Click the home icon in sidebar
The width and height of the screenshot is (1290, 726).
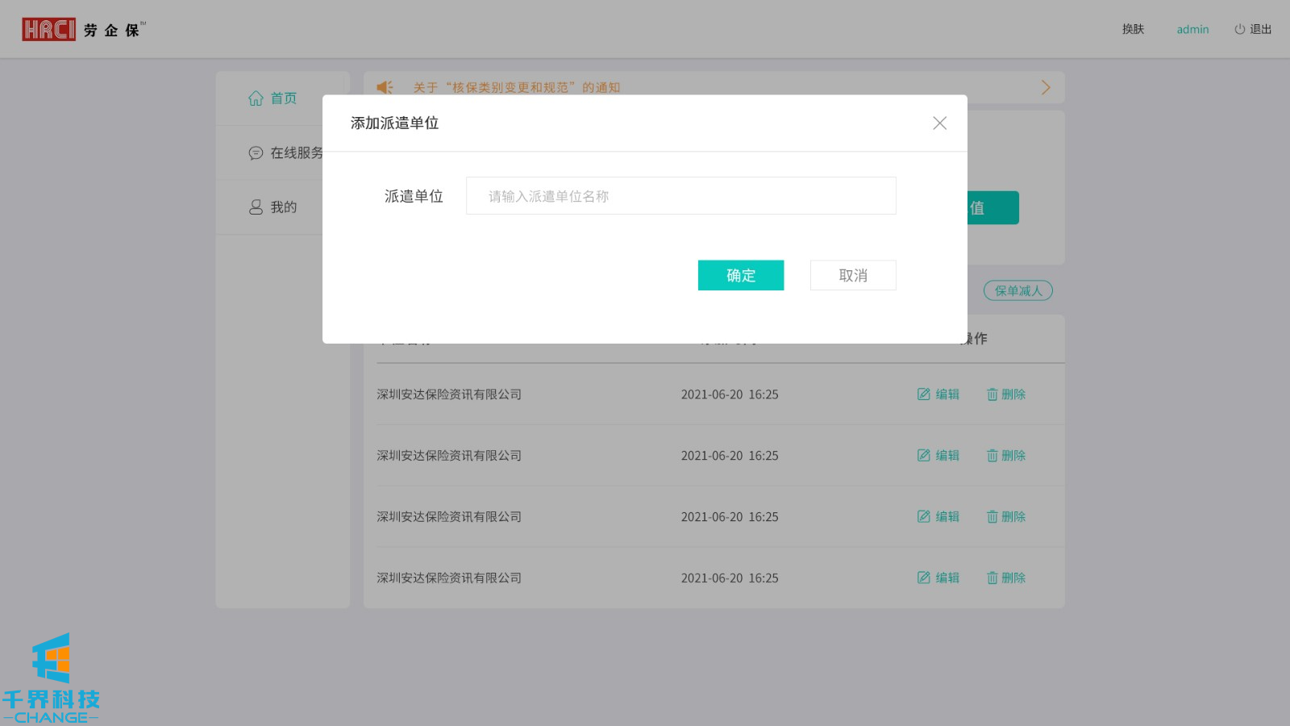[x=256, y=98]
